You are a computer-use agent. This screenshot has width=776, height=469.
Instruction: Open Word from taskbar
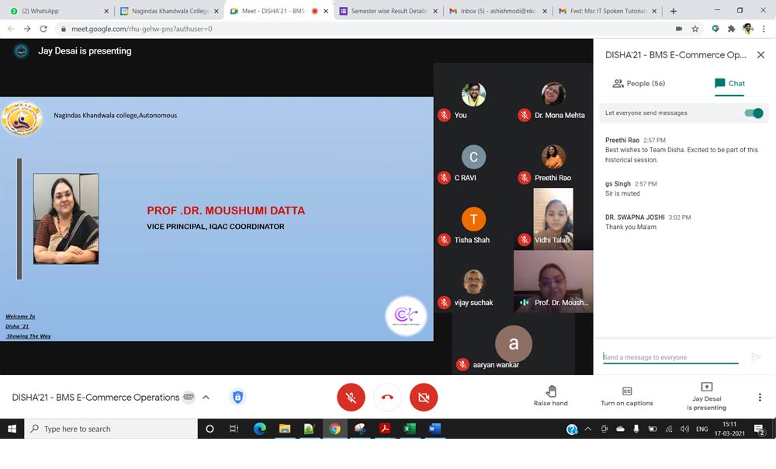[x=435, y=429]
